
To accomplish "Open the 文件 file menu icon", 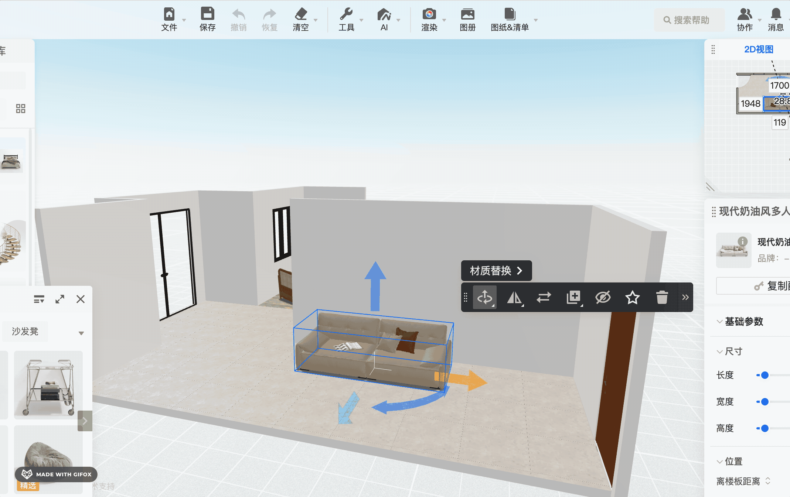I will click(x=169, y=14).
